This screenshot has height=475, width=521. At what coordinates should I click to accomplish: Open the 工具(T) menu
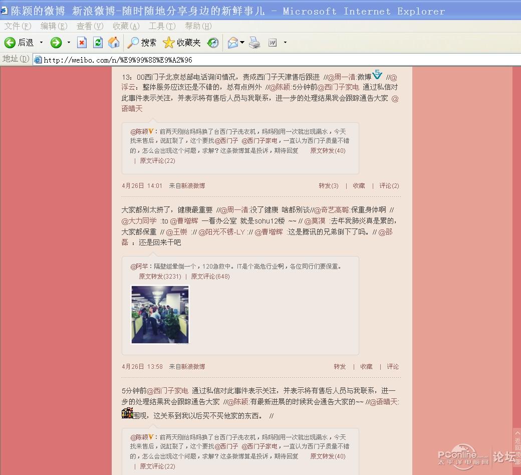162,26
